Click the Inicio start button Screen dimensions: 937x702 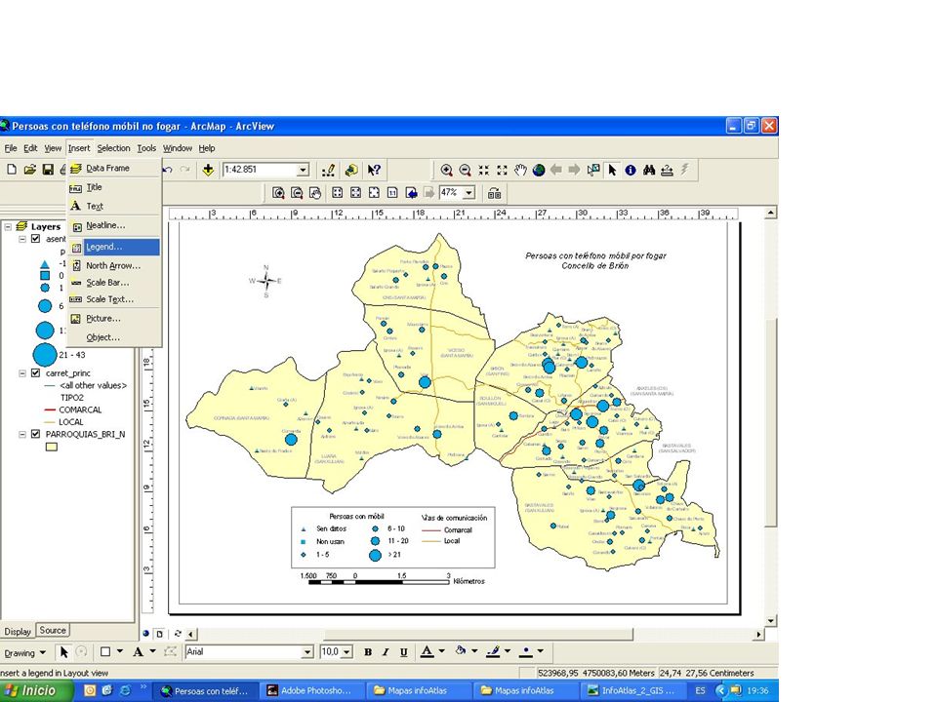click(x=36, y=690)
